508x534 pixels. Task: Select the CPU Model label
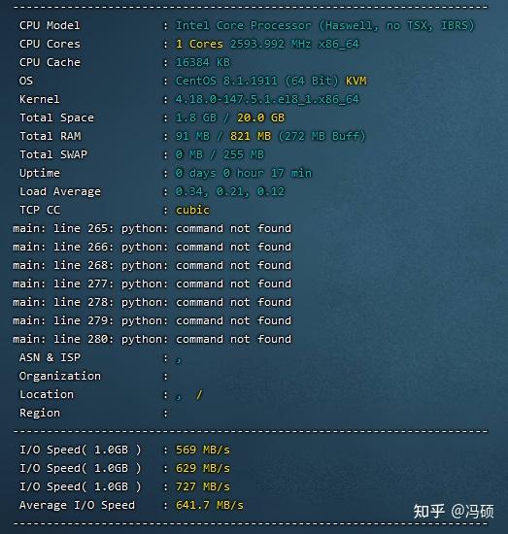click(x=50, y=25)
